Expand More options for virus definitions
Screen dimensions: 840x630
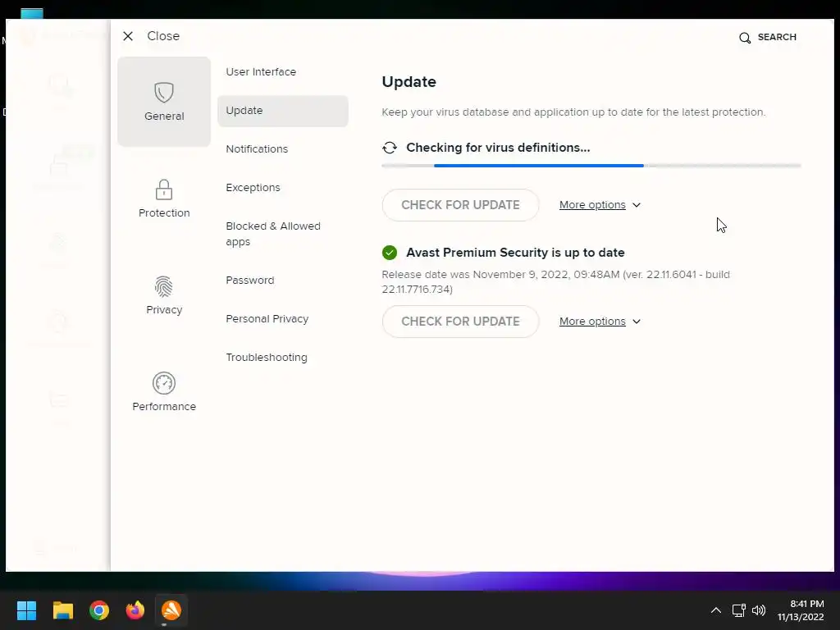pos(600,205)
